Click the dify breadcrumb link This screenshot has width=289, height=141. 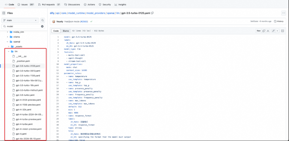pos(52,13)
